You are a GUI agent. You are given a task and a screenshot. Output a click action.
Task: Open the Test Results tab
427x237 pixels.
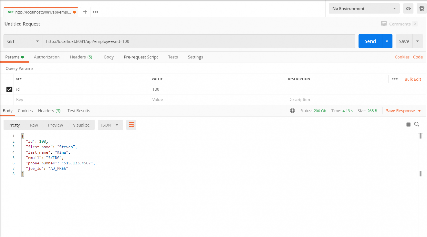click(x=79, y=111)
